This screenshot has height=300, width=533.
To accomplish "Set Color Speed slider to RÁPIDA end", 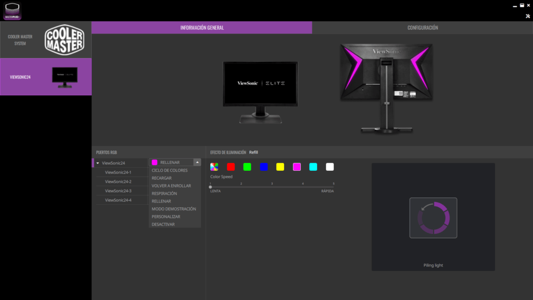I will [334, 187].
